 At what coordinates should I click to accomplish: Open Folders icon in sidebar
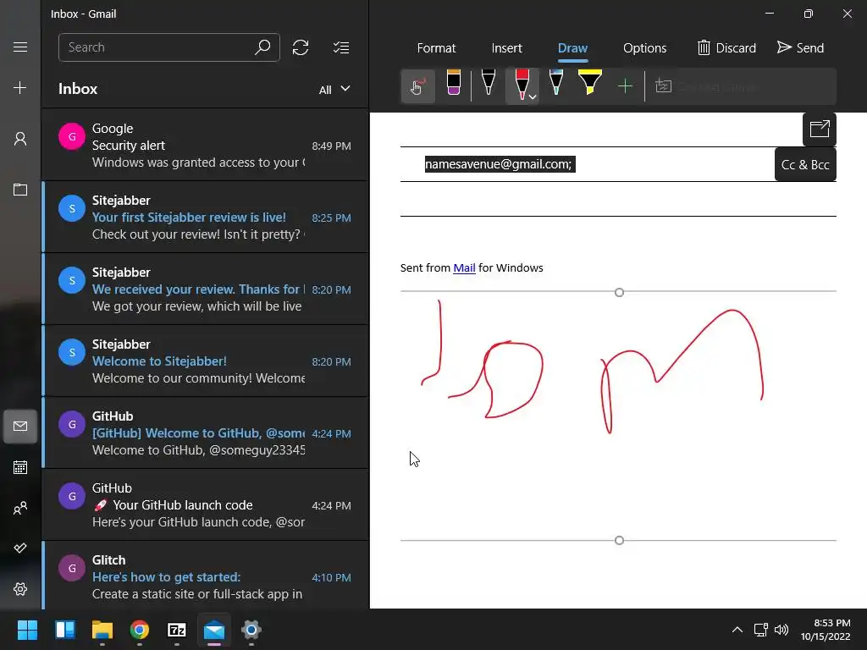[x=20, y=190]
